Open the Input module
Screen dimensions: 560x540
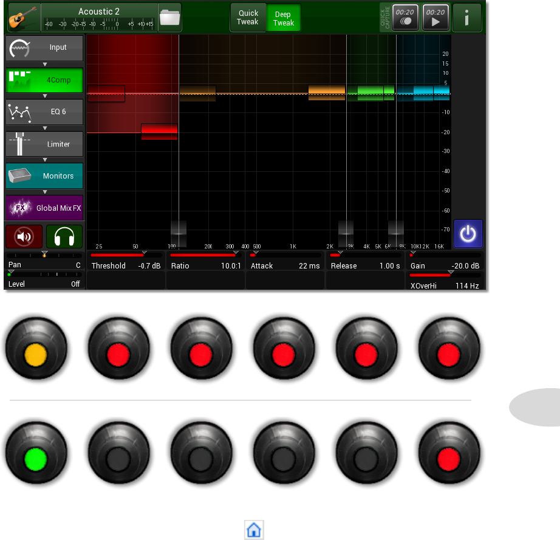tap(44, 48)
